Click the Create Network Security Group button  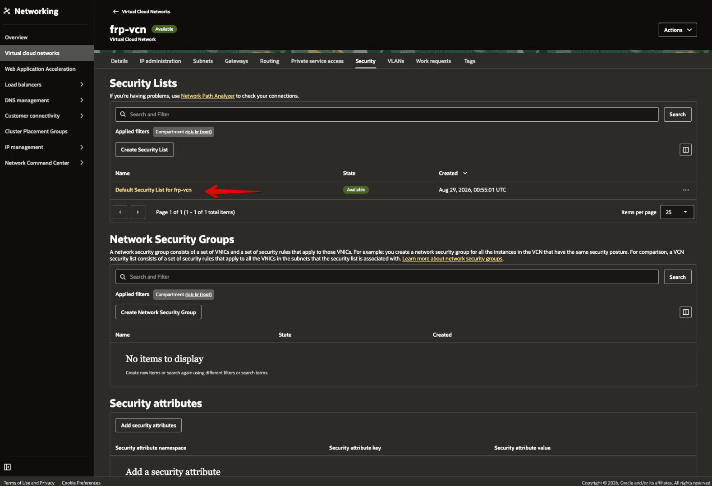click(158, 312)
